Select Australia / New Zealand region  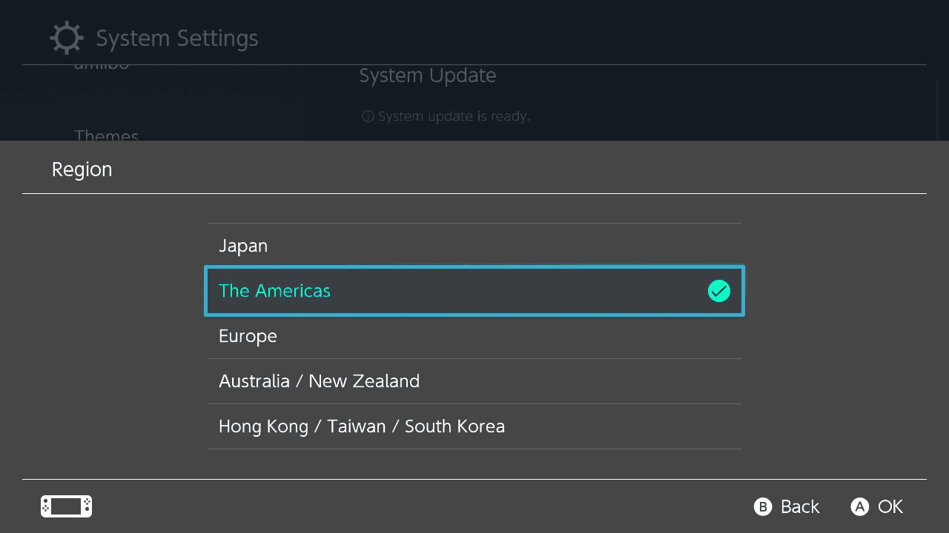coord(474,381)
